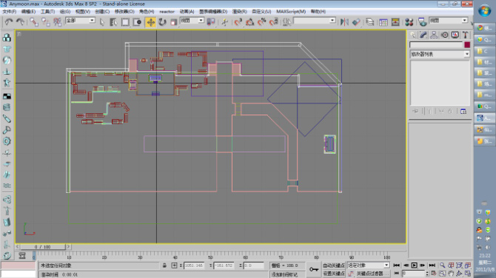The height and width of the screenshot is (278, 496).
Task: Open the reactor menu
Action: pos(167,11)
